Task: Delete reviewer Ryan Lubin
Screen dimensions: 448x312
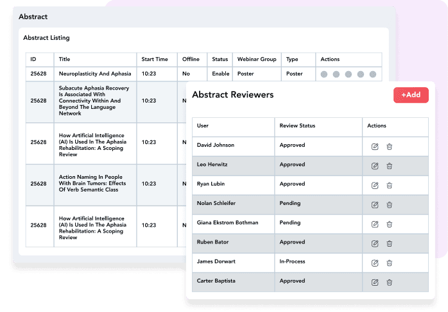Action: coord(390,185)
